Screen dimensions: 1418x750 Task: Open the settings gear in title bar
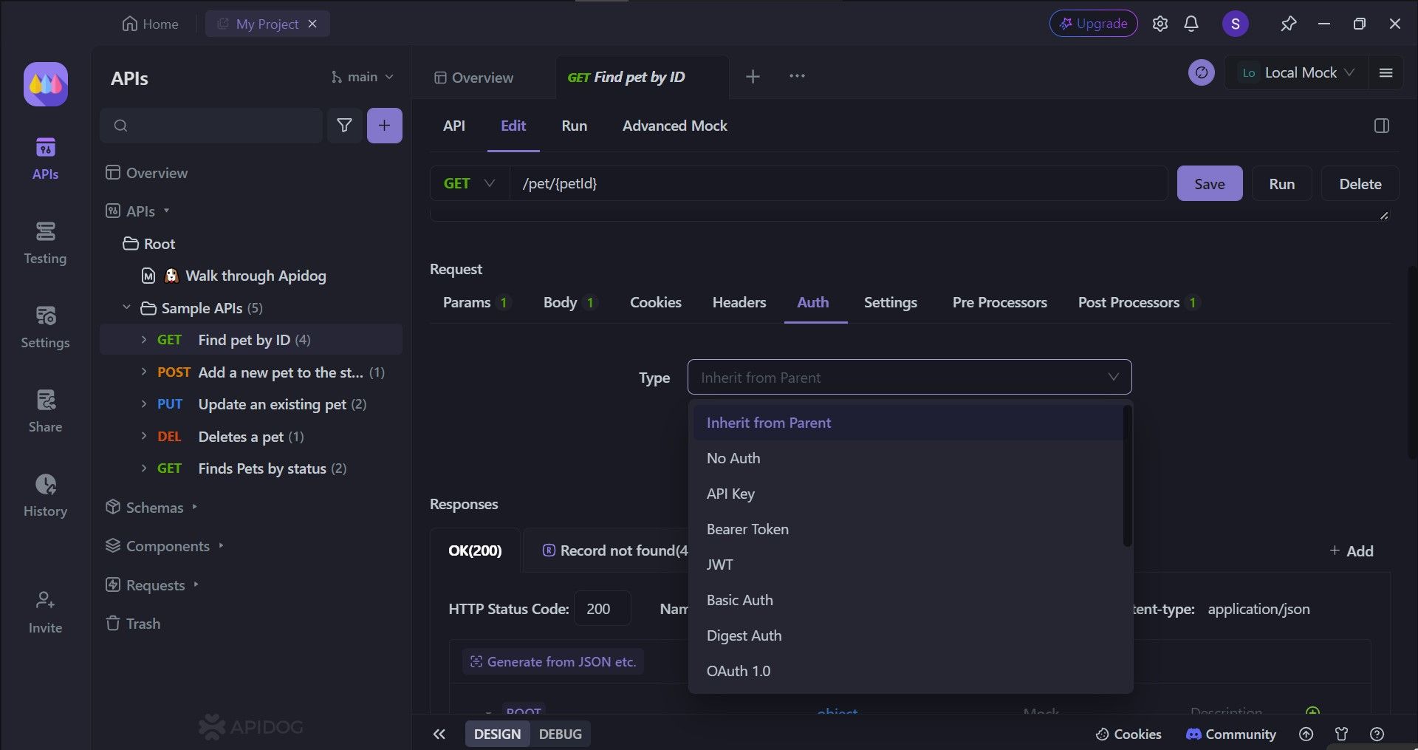(x=1160, y=24)
